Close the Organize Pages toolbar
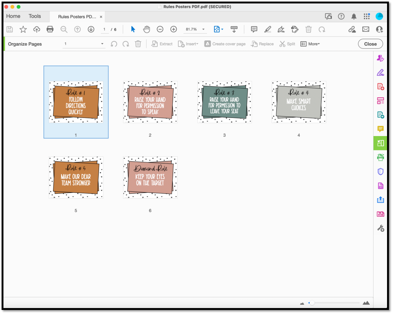 [370, 44]
